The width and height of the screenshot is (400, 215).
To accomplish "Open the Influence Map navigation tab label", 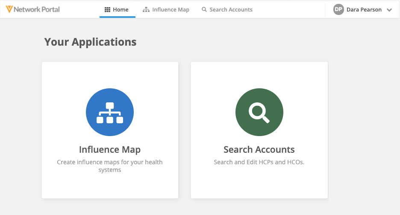I will 171,9.
